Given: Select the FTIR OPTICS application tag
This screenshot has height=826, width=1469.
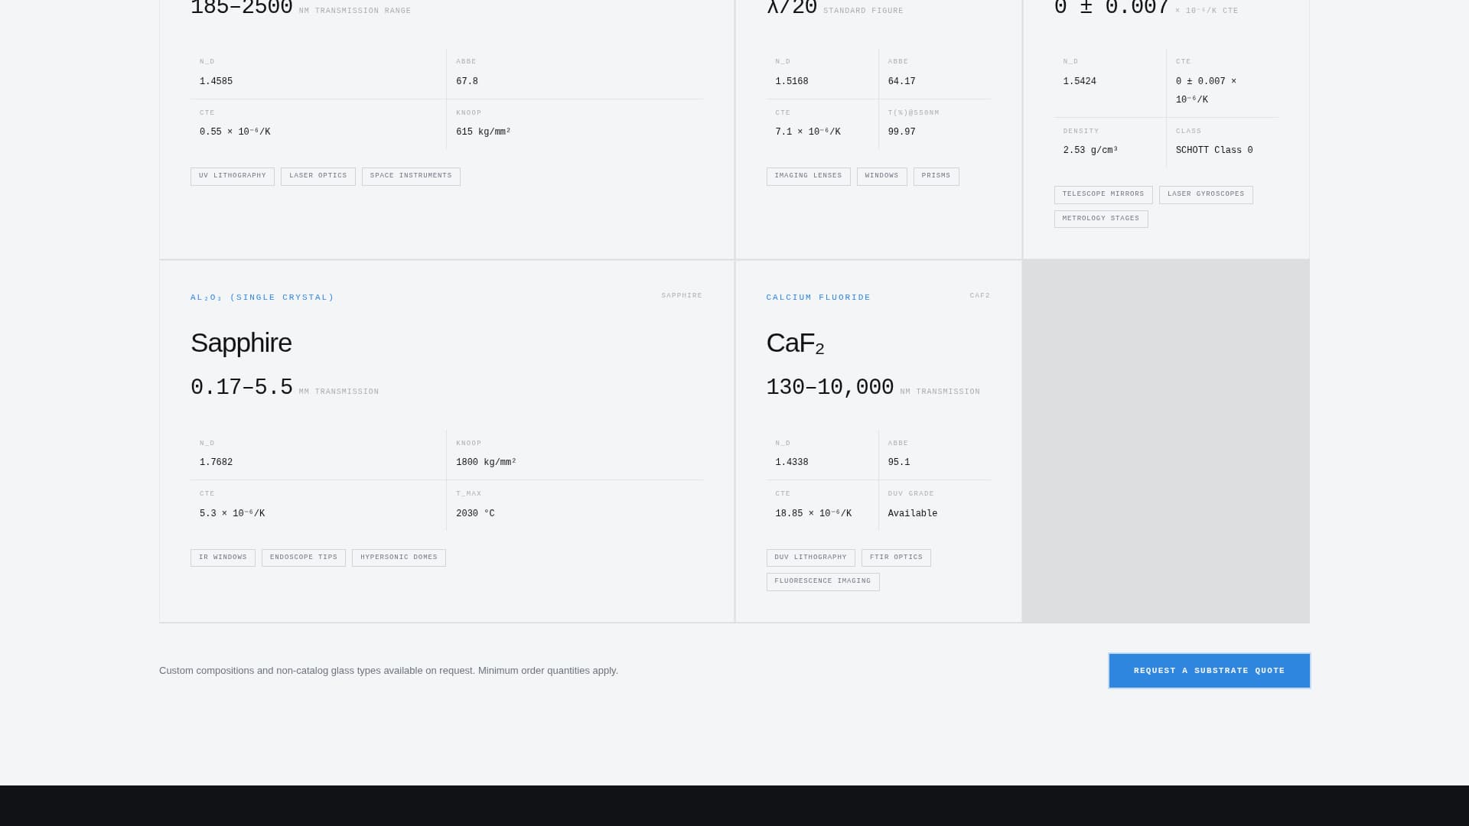Looking at the screenshot, I should click(x=895, y=557).
